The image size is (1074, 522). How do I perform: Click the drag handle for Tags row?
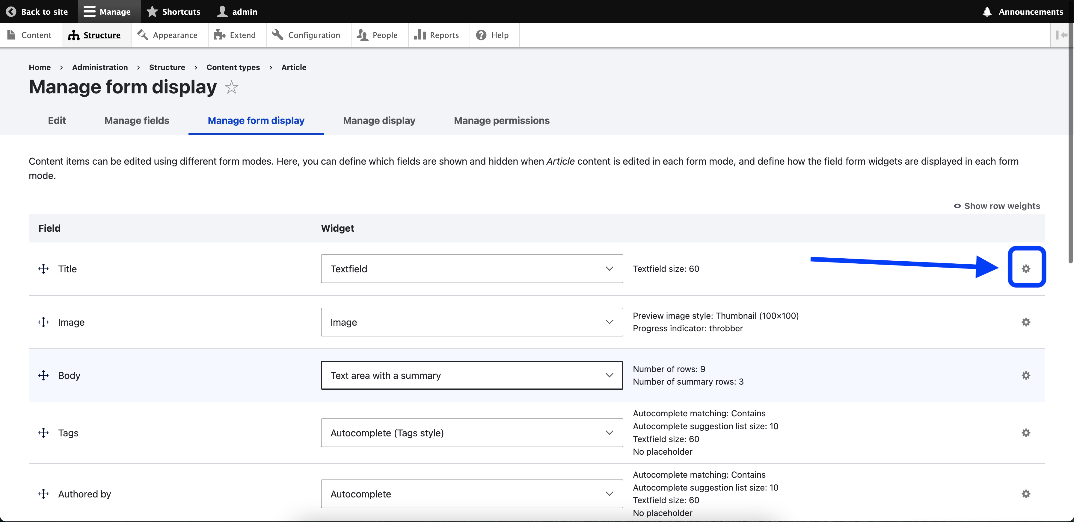tap(43, 433)
